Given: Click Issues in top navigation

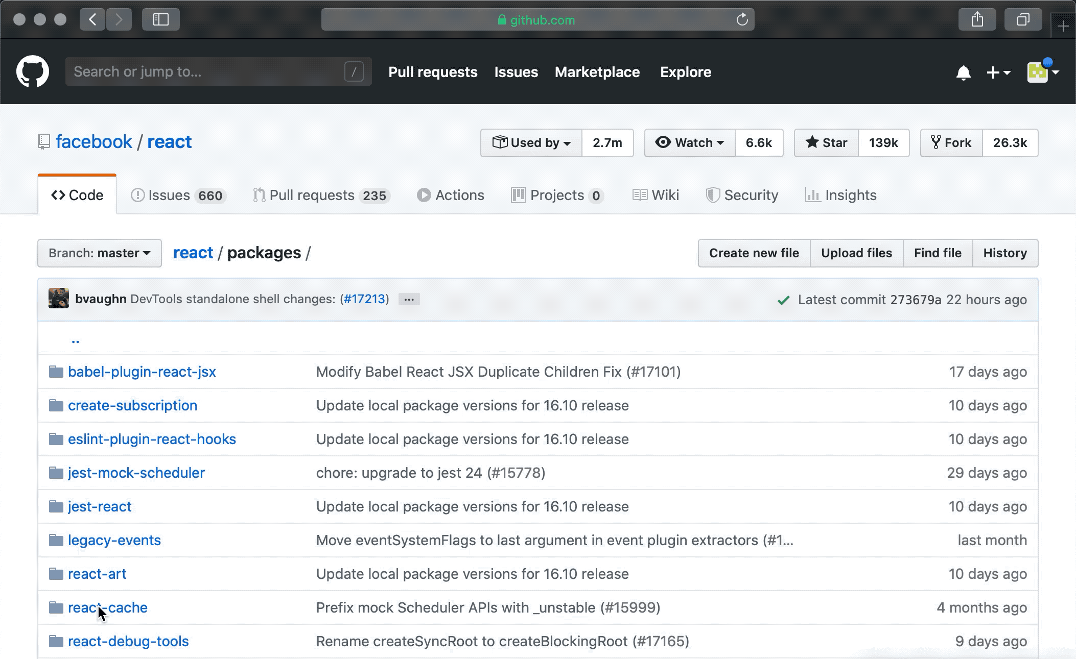Looking at the screenshot, I should point(516,72).
